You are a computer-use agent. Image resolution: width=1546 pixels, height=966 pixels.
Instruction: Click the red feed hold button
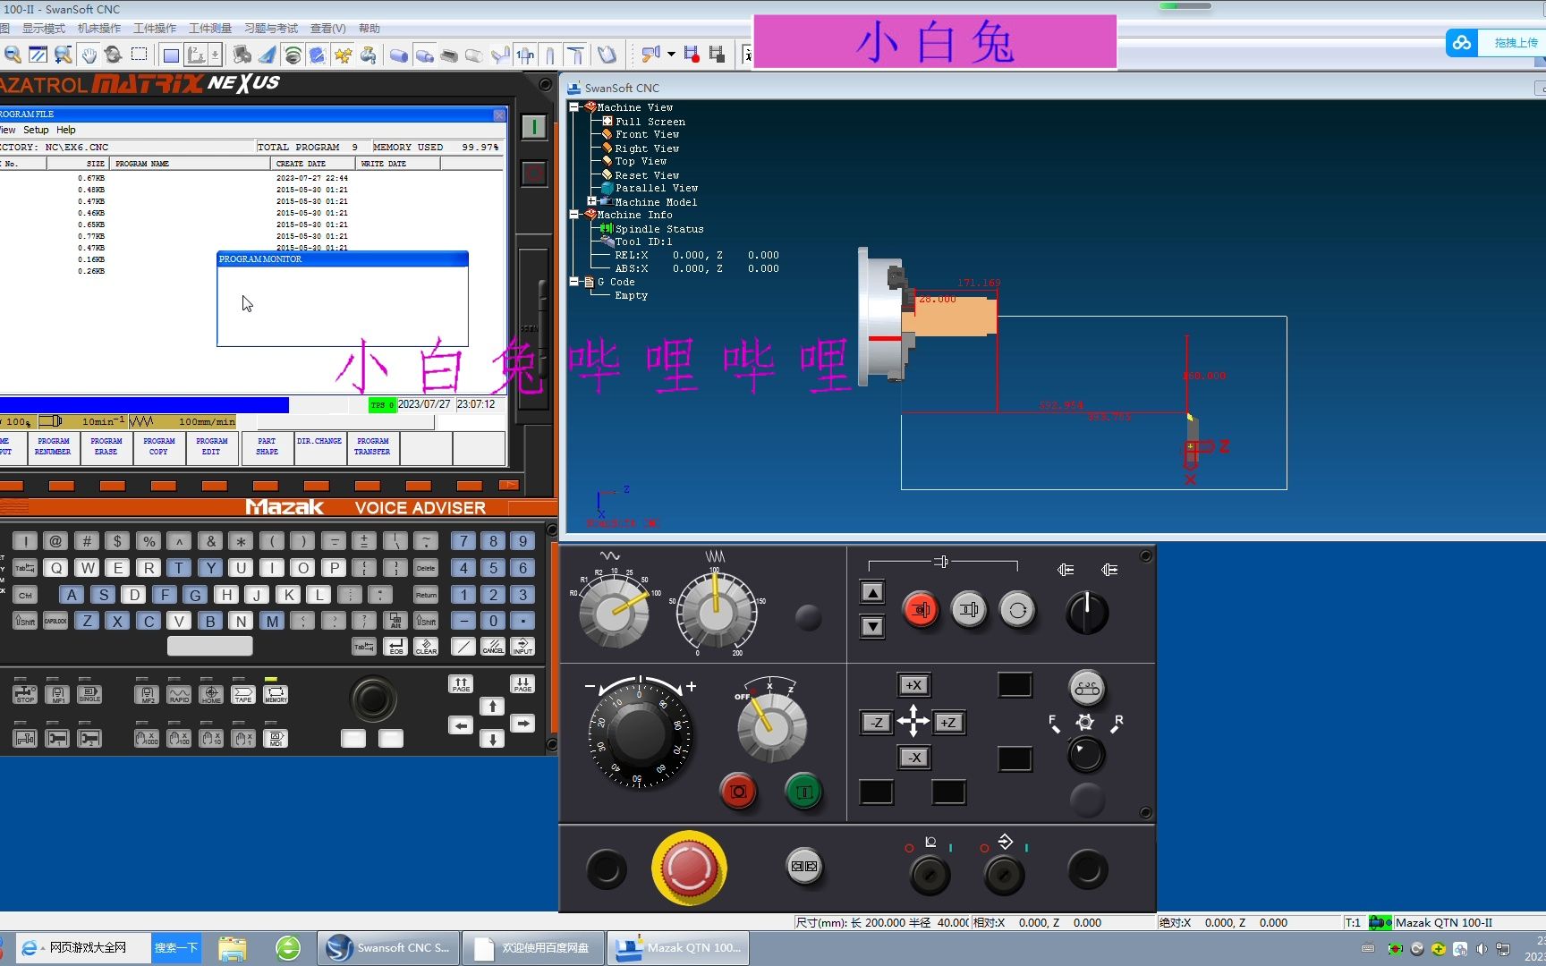click(x=738, y=792)
